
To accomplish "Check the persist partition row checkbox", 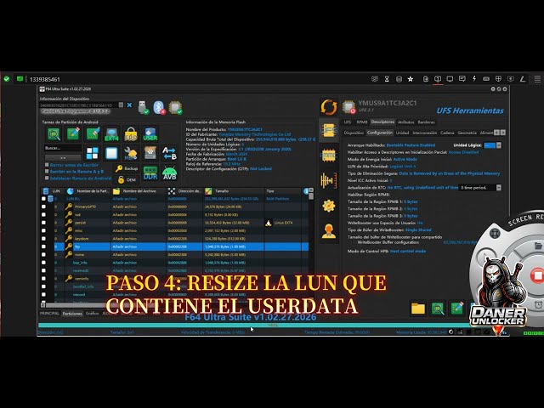I will [x=43, y=223].
